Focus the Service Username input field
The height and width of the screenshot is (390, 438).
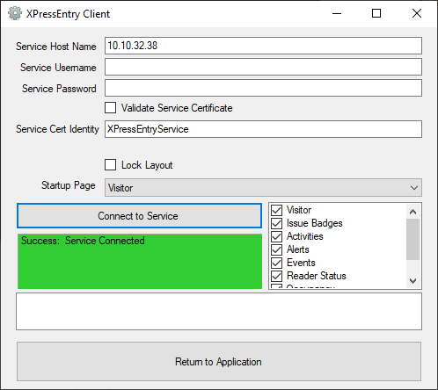263,67
